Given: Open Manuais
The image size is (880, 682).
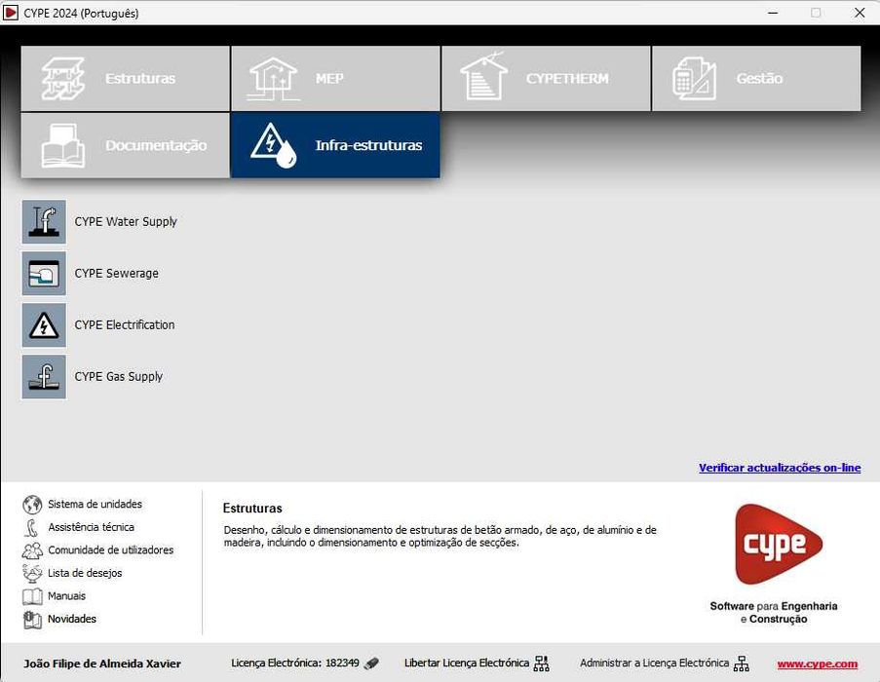Looking at the screenshot, I should click(x=67, y=596).
